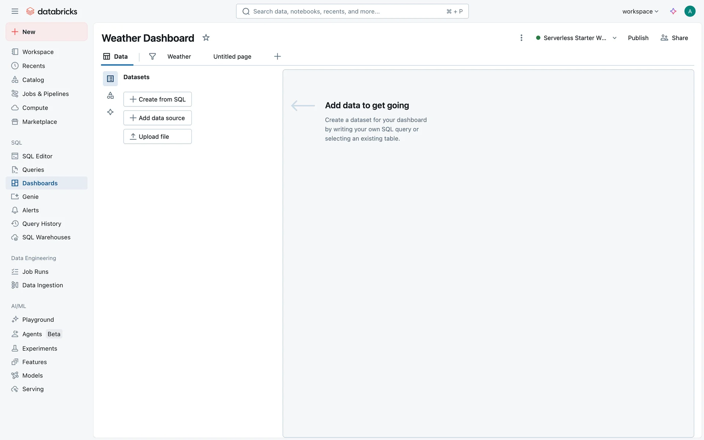Click the filter icon next to Weather tab

pos(153,56)
